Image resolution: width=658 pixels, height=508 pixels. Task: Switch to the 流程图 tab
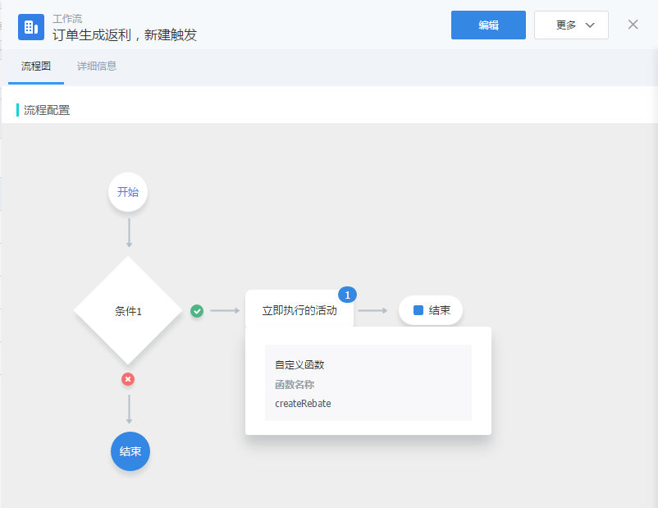pos(36,66)
